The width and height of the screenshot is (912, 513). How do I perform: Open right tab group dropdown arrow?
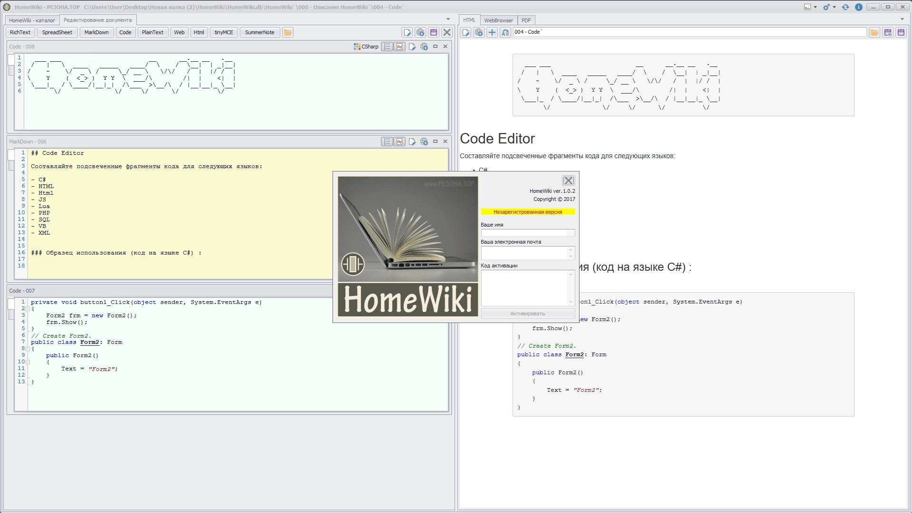coord(902,19)
